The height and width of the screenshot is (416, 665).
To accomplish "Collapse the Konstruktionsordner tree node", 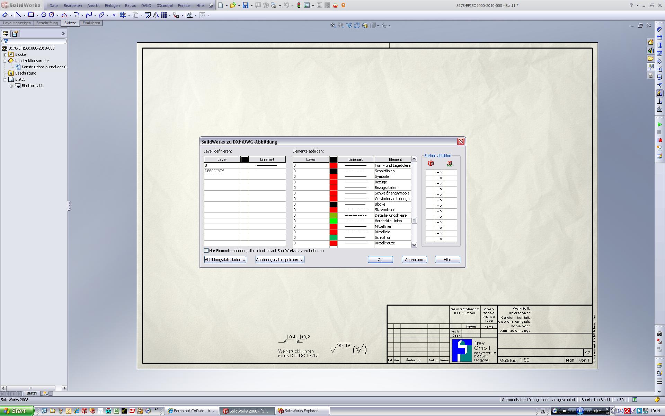I will [5, 61].
